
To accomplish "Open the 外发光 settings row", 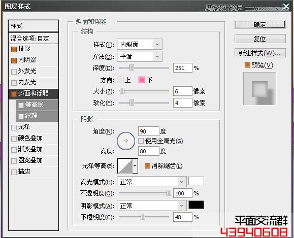I will click(x=34, y=72).
